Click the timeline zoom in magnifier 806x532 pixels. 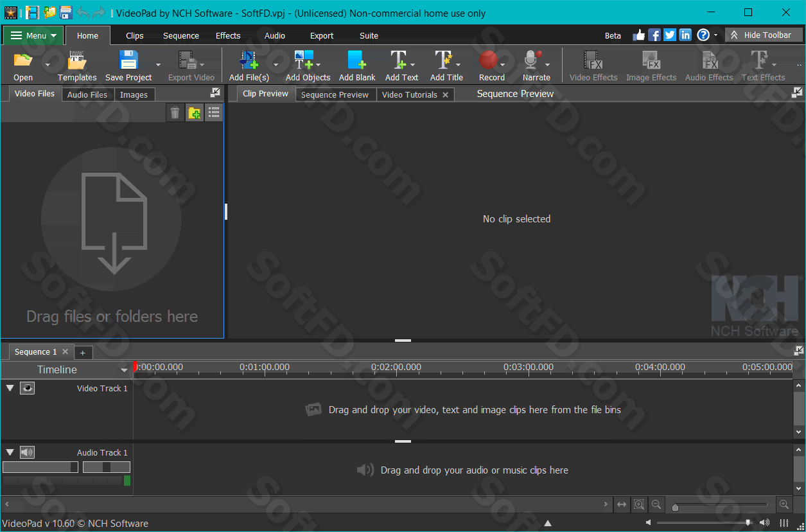tap(784, 505)
